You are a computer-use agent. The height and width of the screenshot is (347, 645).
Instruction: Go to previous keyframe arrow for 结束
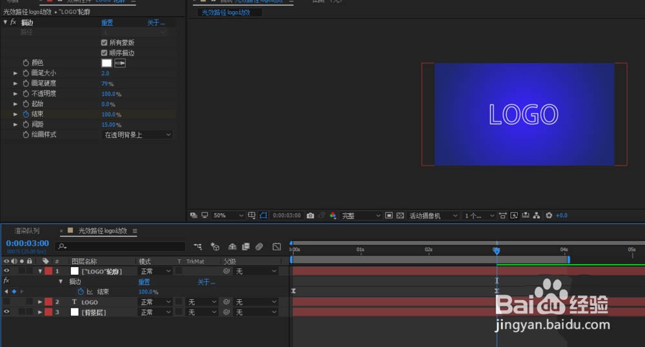(x=6, y=292)
